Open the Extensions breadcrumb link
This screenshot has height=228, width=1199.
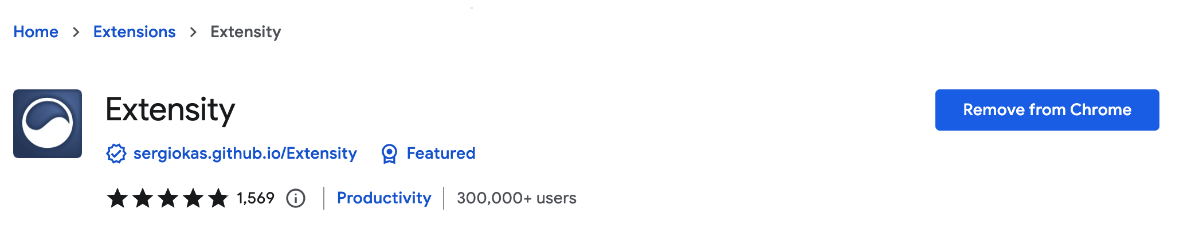click(134, 32)
